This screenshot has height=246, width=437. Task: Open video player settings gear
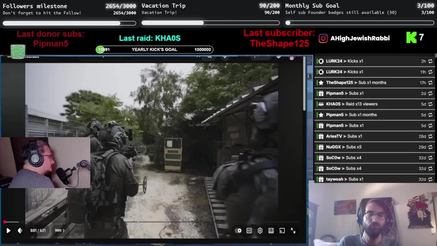tap(260, 231)
